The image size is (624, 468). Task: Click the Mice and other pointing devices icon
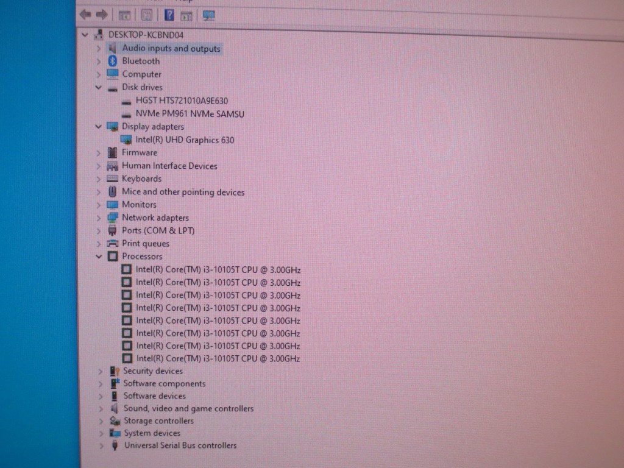113,191
